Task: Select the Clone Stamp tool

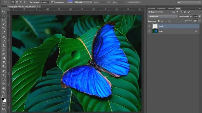Action: pyautogui.click(x=3, y=46)
